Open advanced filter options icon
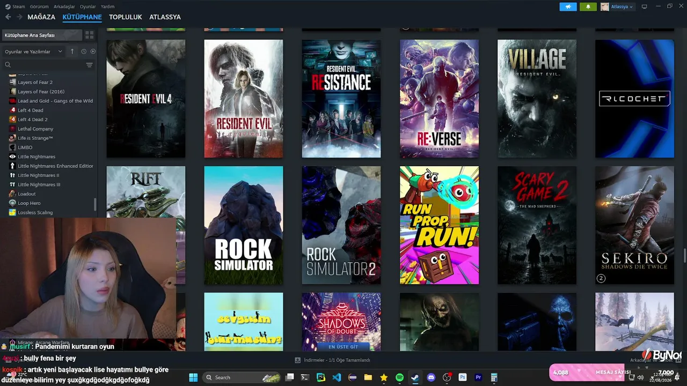This screenshot has width=687, height=386. (90, 65)
